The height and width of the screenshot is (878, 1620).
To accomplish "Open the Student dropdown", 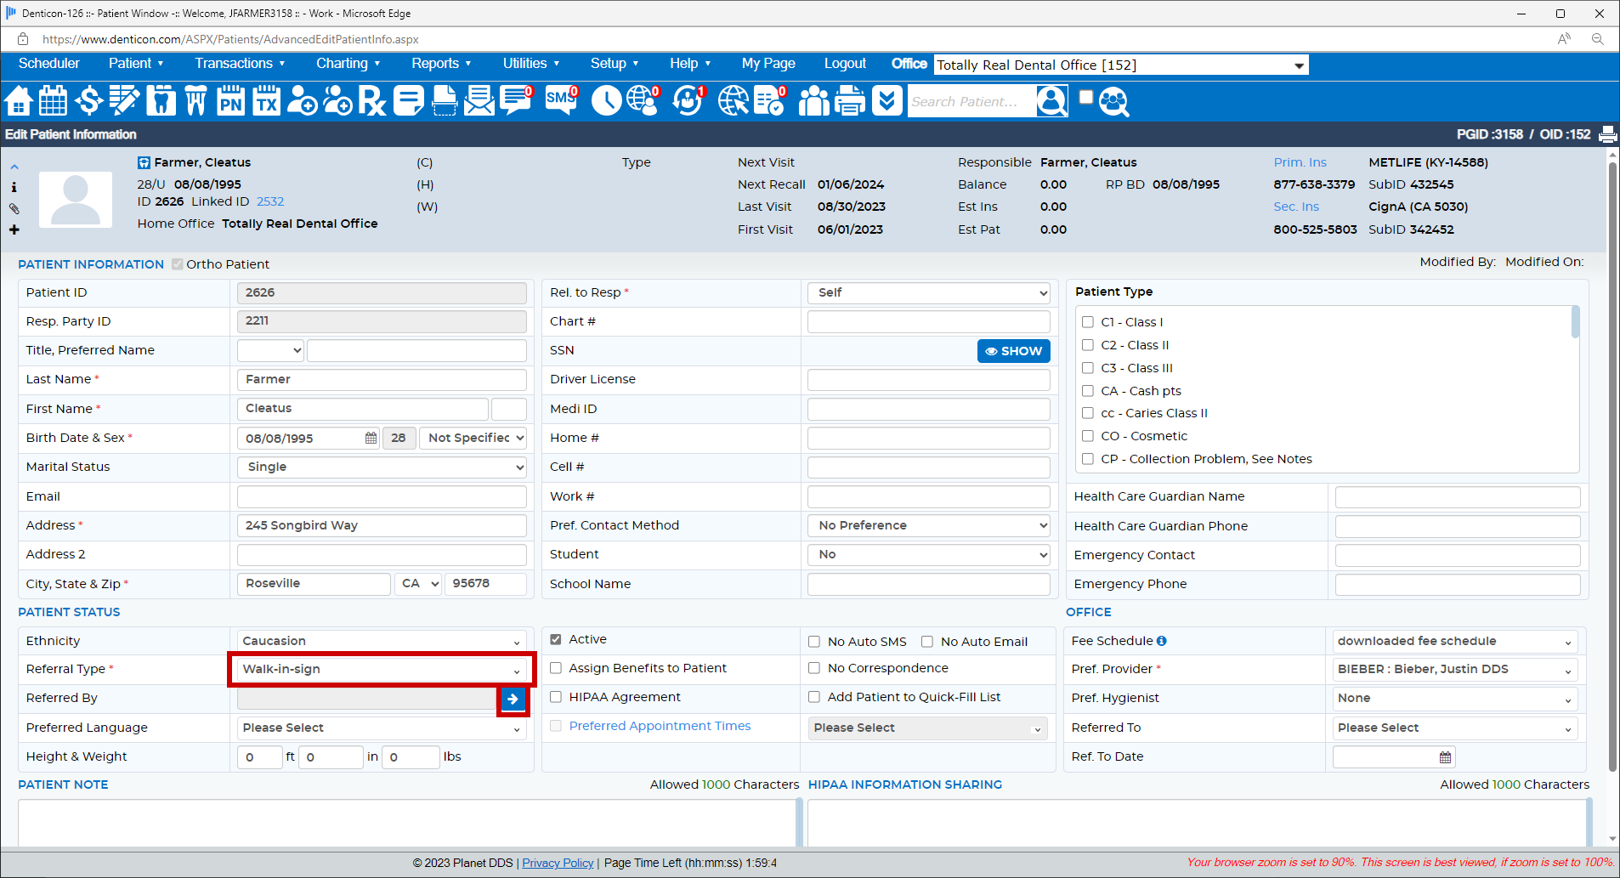I will [929, 554].
